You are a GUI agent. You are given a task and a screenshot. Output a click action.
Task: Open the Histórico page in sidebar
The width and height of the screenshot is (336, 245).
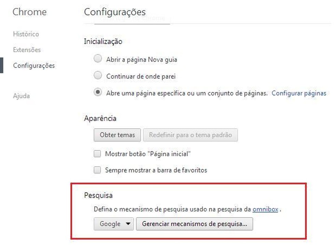point(26,34)
